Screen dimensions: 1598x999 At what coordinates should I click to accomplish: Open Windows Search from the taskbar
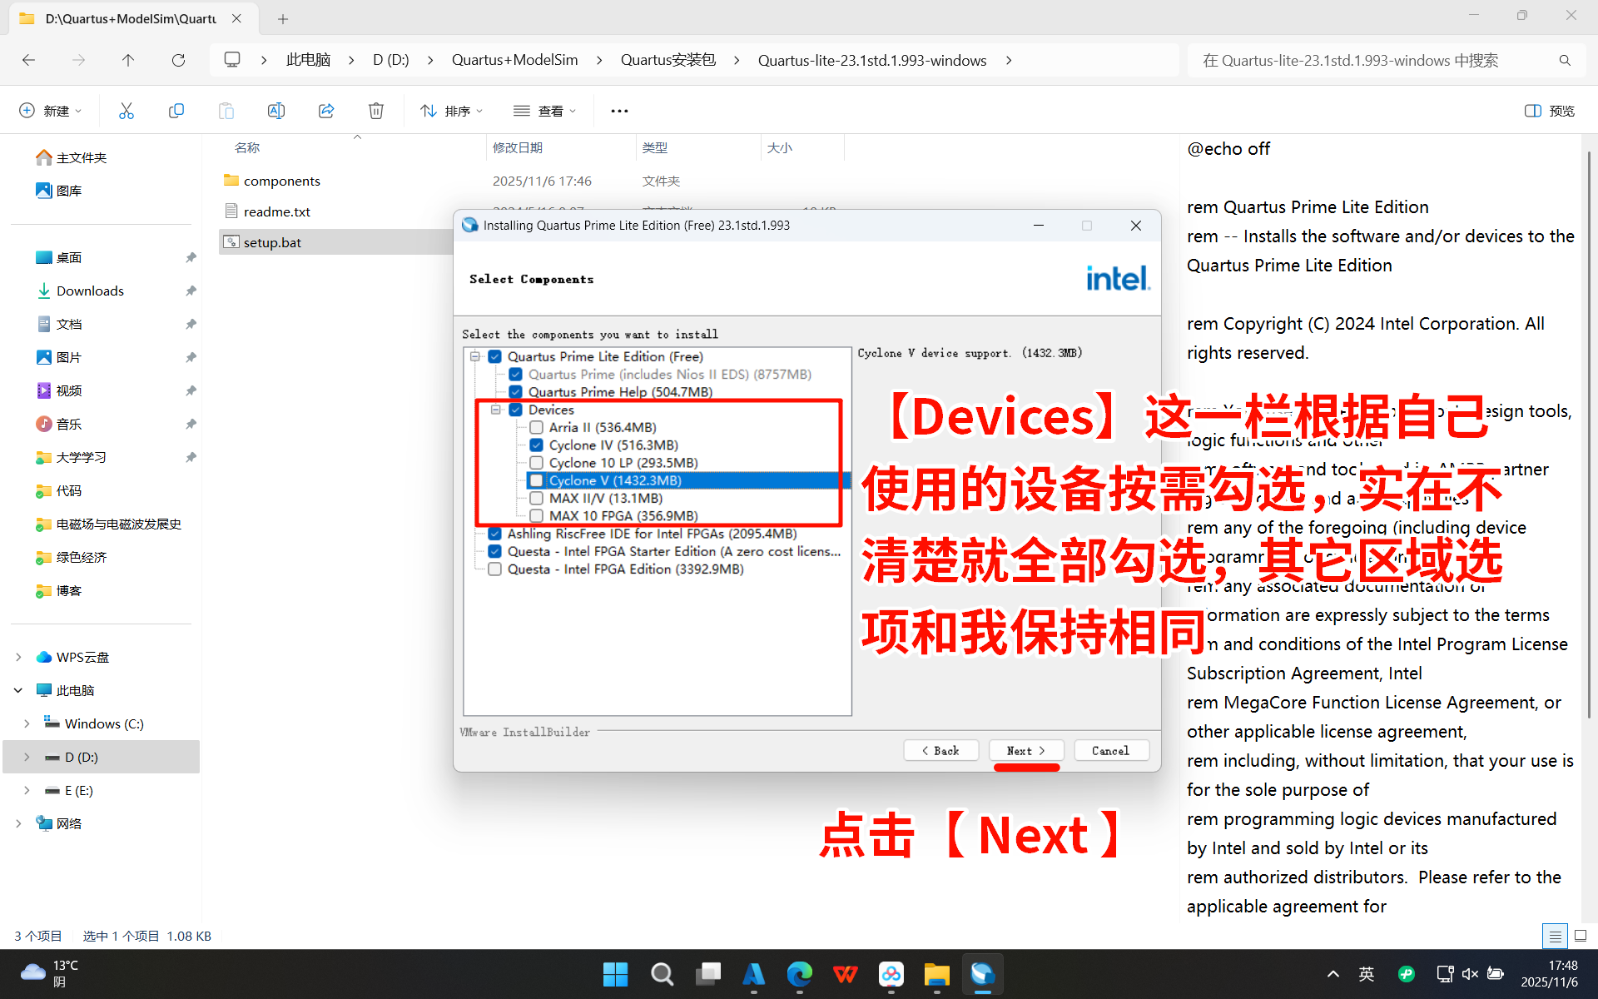663,974
